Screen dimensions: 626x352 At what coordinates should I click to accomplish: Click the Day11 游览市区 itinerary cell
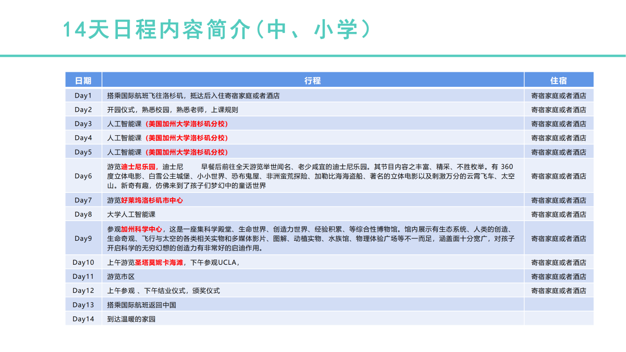[121, 277]
